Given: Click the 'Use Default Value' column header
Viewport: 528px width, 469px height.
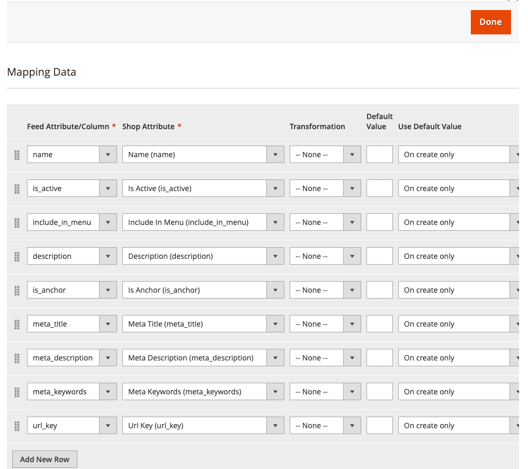Looking at the screenshot, I should [x=429, y=127].
